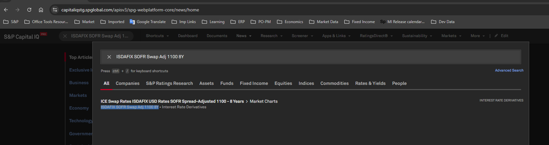Open Google Translate bookmark
The image size is (549, 145).
[148, 22]
